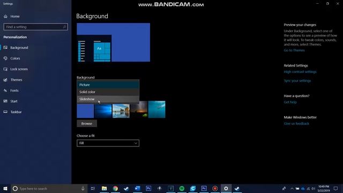Open the Choose a fit Fill dropdown
The image size is (343, 193).
point(108,143)
